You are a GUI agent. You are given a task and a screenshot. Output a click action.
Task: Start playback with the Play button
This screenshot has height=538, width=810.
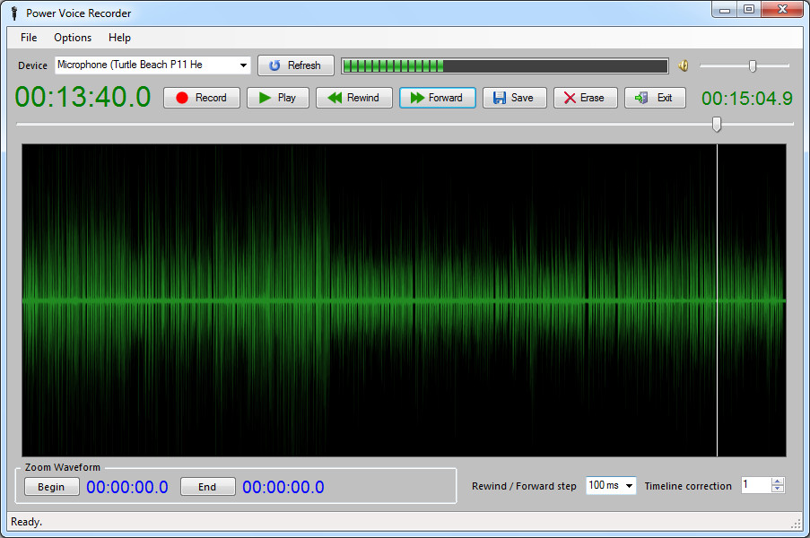point(277,98)
